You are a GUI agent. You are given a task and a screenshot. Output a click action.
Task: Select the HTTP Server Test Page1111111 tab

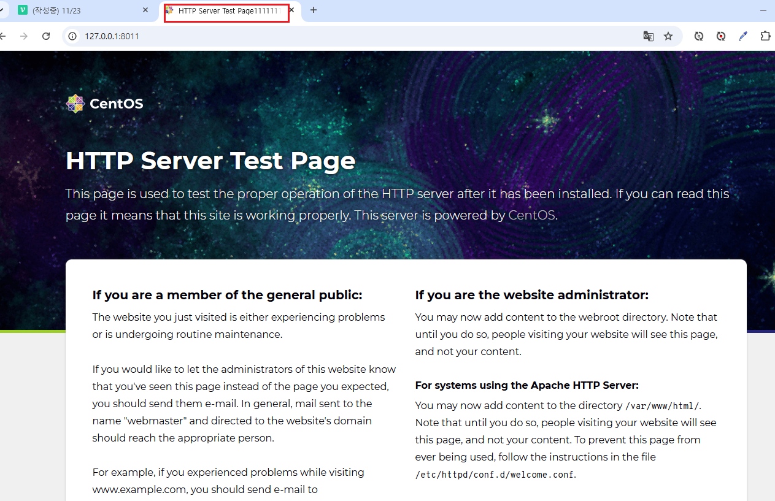(x=230, y=10)
